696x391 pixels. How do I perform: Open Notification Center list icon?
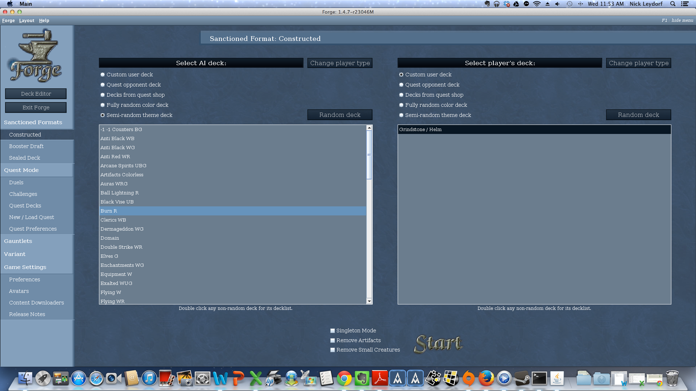click(685, 4)
